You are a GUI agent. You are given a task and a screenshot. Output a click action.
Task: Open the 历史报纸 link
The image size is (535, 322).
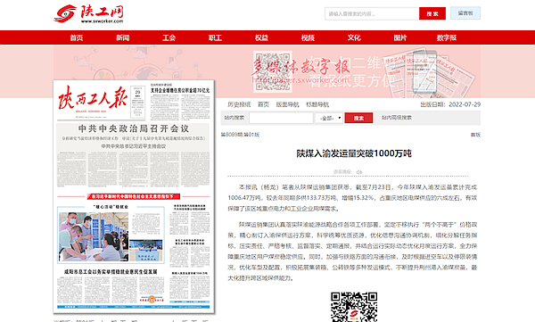pyautogui.click(x=239, y=104)
